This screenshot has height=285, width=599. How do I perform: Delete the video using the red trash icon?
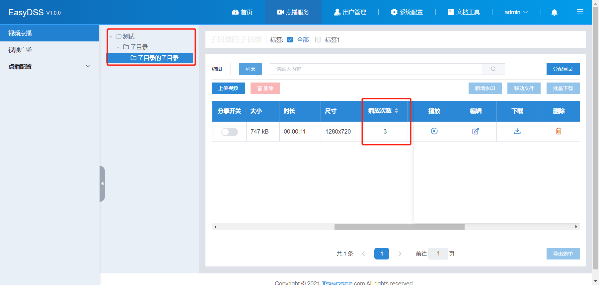[559, 131]
